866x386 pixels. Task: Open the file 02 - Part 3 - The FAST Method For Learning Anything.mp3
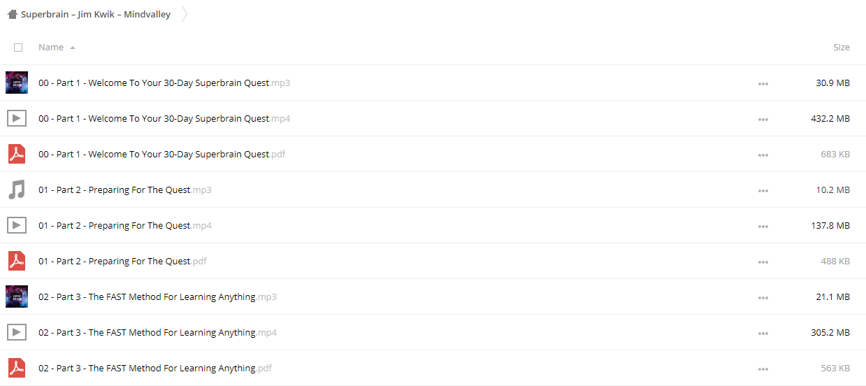point(157,296)
